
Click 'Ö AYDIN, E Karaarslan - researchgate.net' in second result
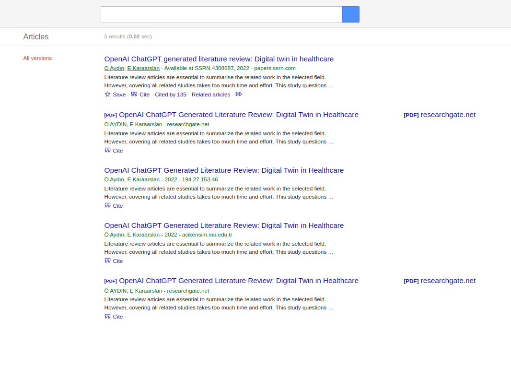tap(157, 124)
